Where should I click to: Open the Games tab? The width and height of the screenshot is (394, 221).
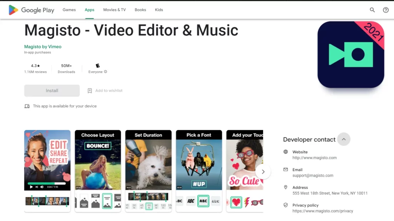point(69,10)
